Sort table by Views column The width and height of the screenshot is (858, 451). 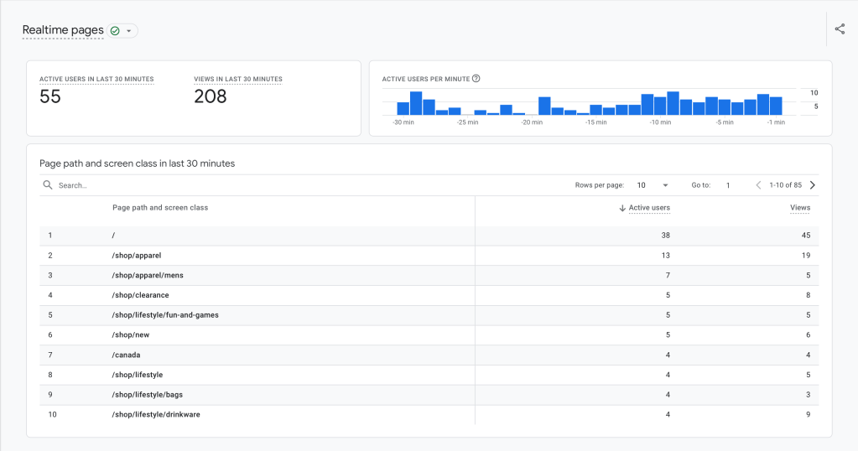[799, 208]
